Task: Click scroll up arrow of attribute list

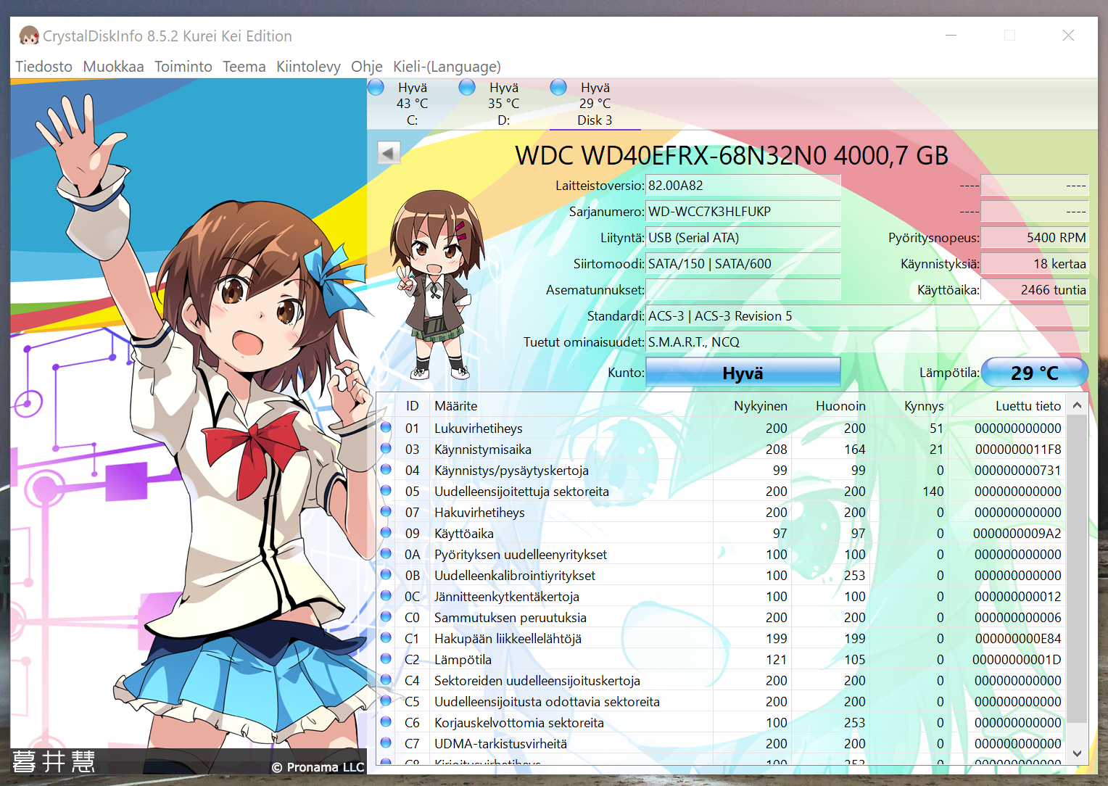Action: coord(1077,405)
